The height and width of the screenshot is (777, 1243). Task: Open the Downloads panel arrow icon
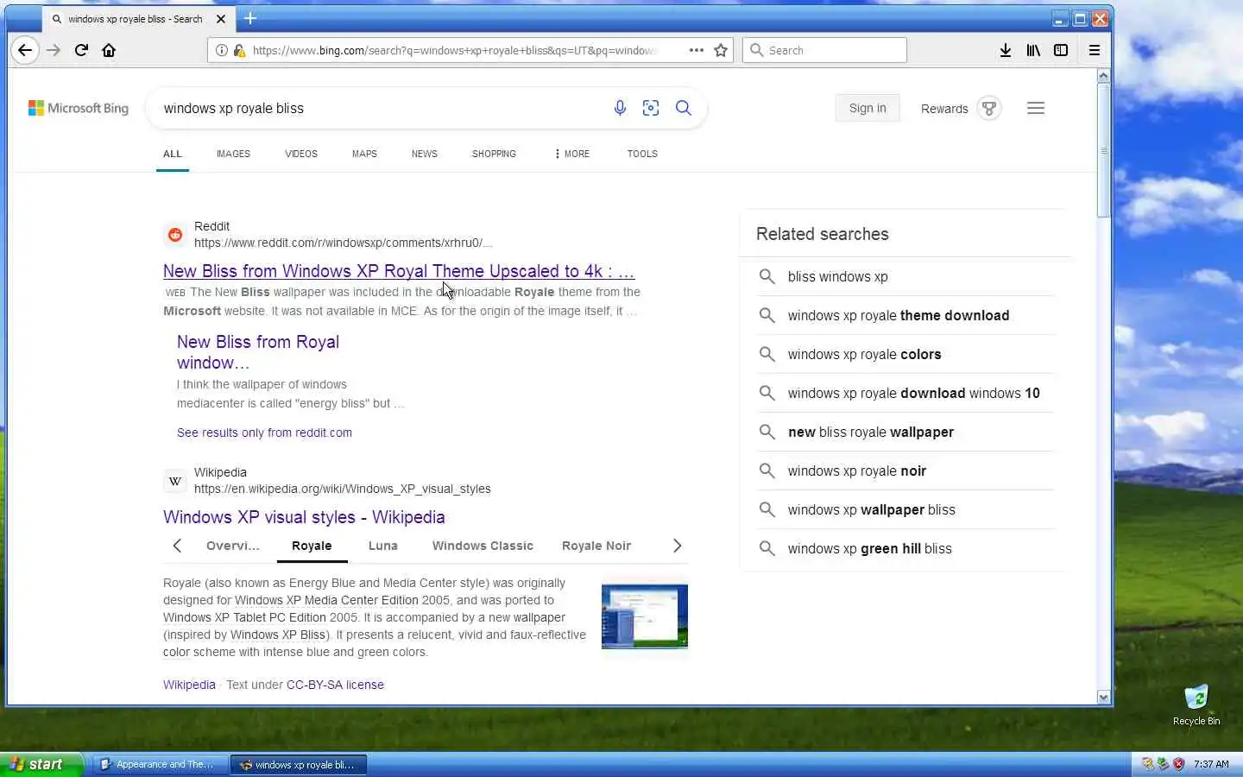[x=1006, y=50]
